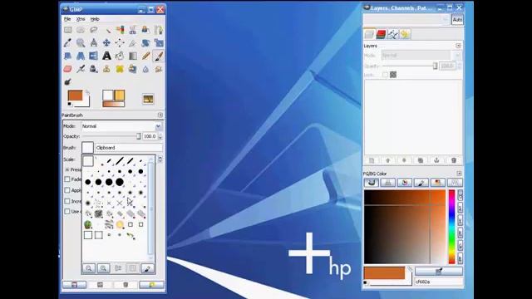Select the Perspective tool
532x299 pixels.
coord(81,56)
